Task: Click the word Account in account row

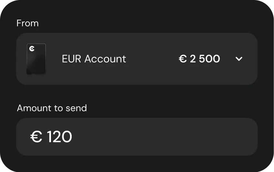Action: point(105,59)
